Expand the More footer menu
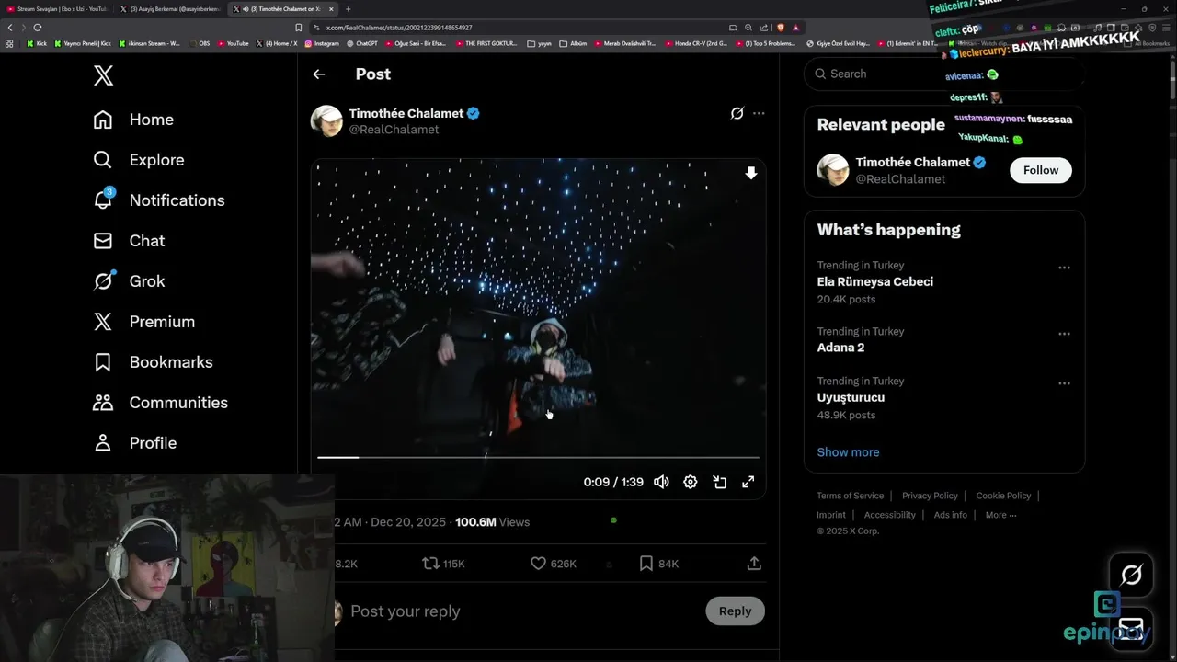This screenshot has height=662, width=1177. pos(1000,515)
